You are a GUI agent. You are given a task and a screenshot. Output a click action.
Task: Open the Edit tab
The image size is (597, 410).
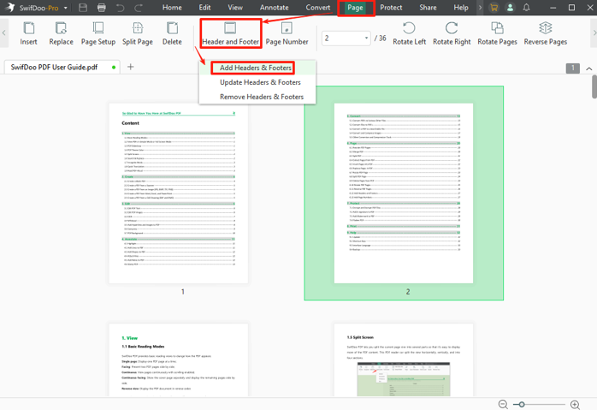click(204, 8)
